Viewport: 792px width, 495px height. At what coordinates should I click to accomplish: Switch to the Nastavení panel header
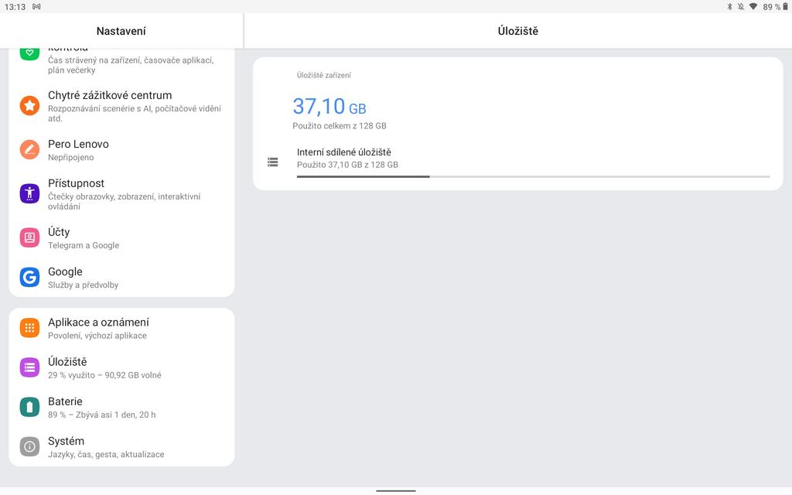[x=121, y=29]
